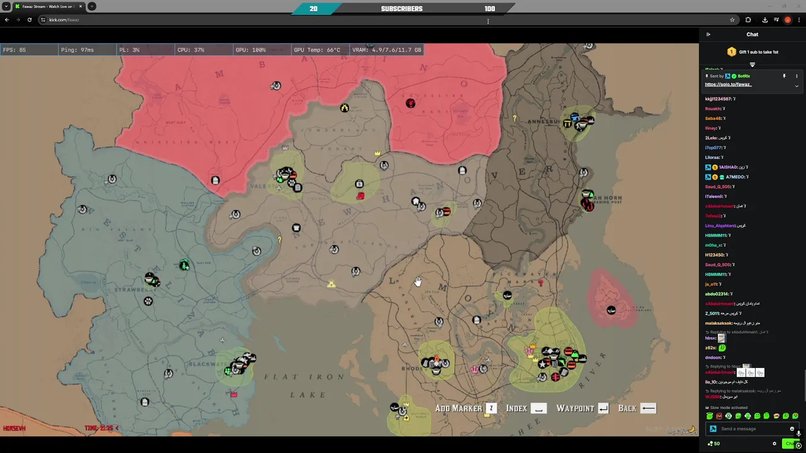Click username Seba48 in chat
Viewport: 806px width, 453px height.
713,118
